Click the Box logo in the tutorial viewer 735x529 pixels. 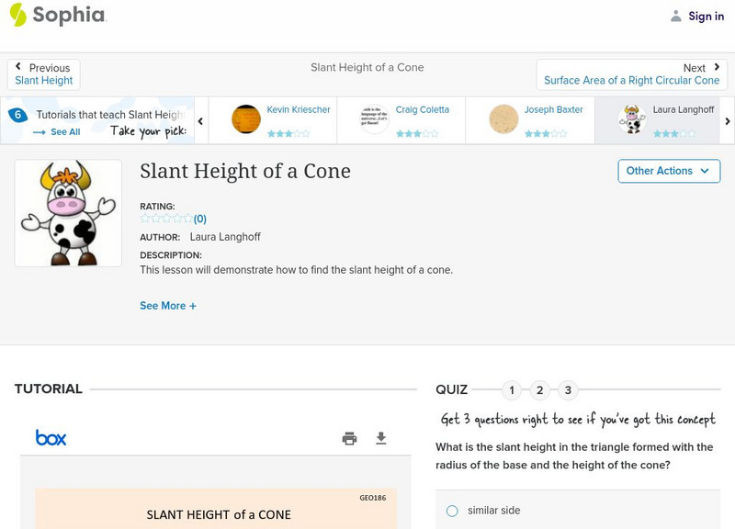click(51, 438)
